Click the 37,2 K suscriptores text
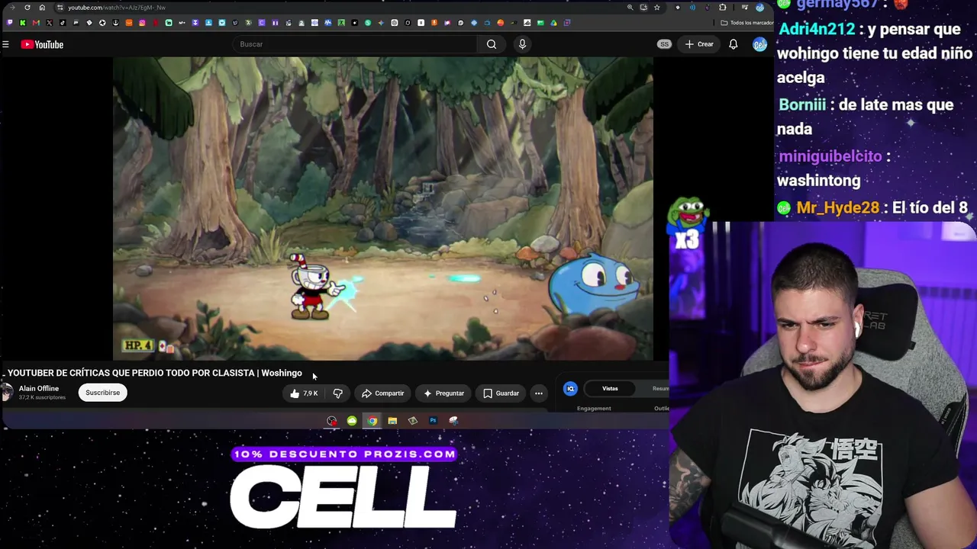The image size is (977, 549). [42, 398]
